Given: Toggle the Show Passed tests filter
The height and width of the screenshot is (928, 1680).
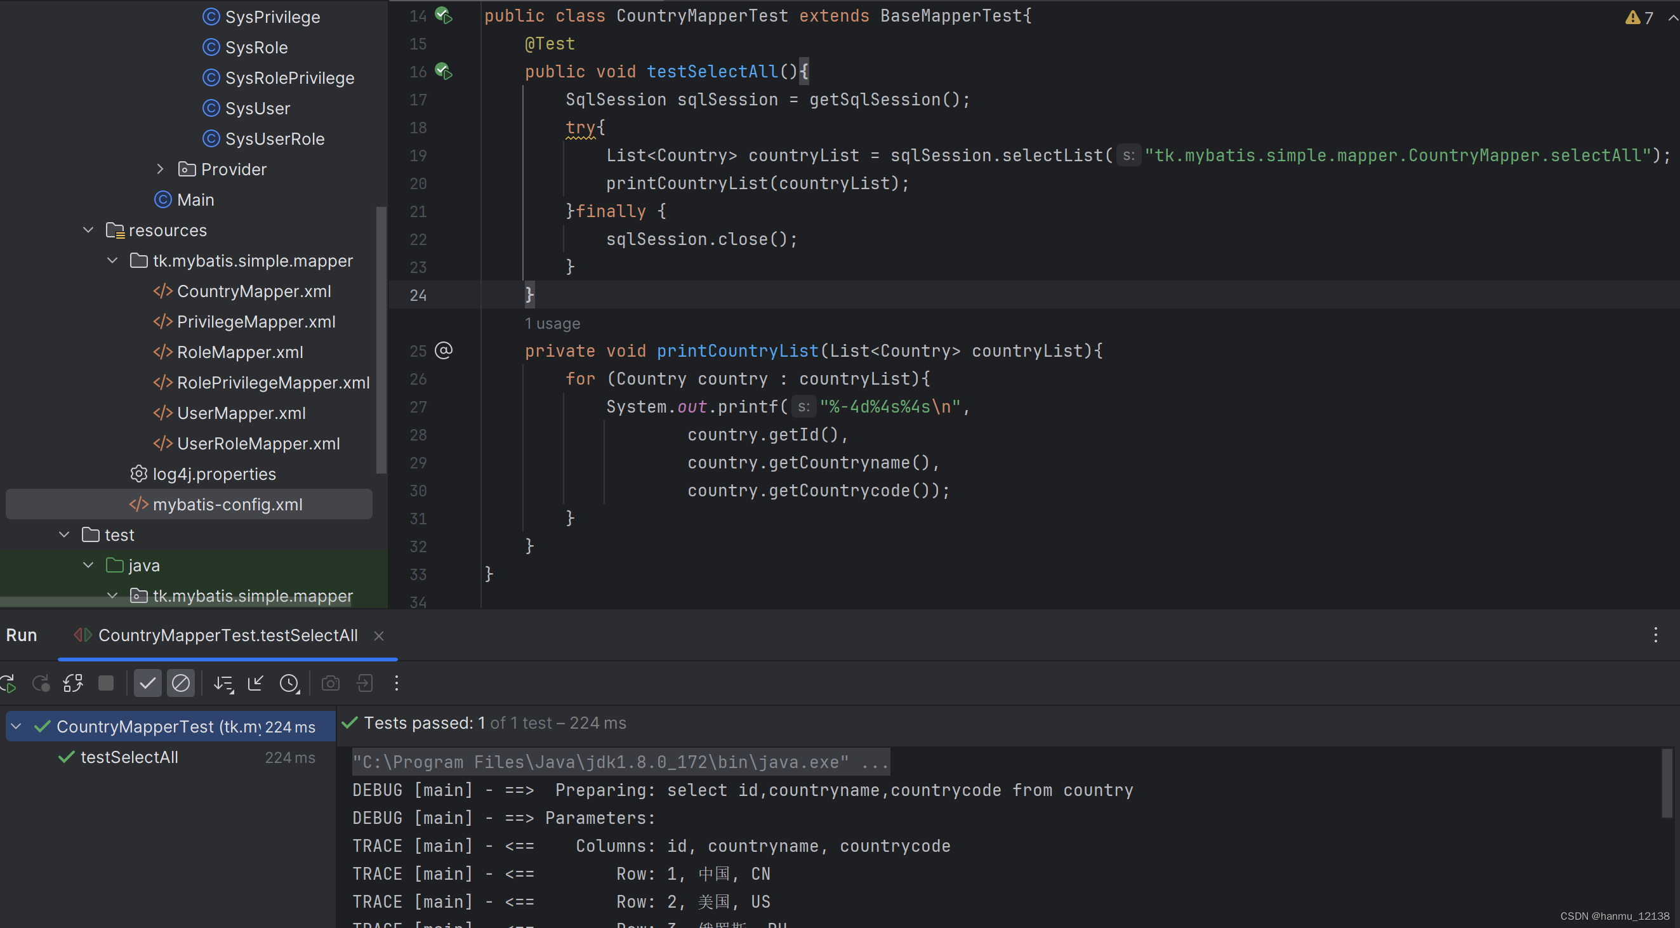Looking at the screenshot, I should [x=147, y=683].
